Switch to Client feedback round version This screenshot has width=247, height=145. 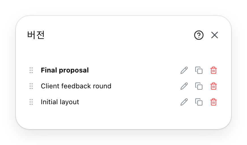click(x=76, y=86)
